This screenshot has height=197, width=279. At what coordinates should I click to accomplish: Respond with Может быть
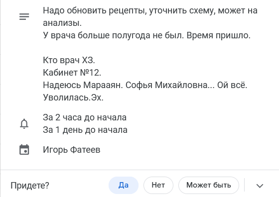pyautogui.click(x=209, y=185)
